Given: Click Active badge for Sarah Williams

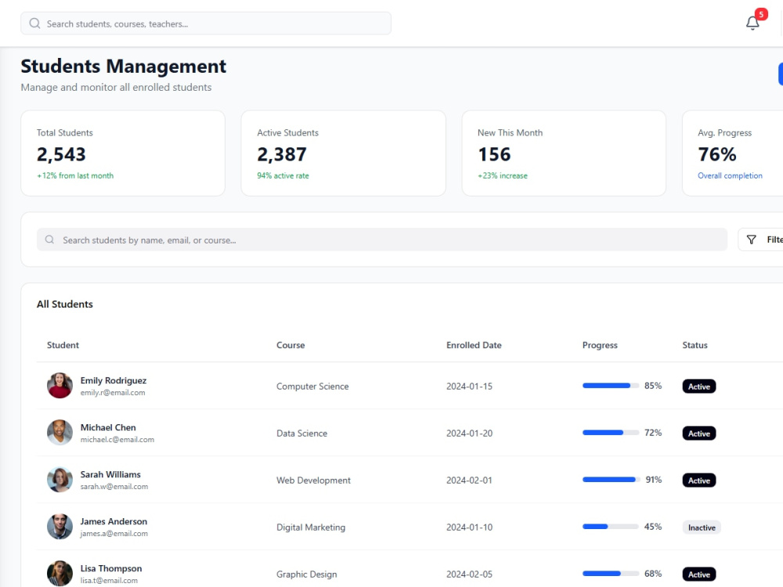Looking at the screenshot, I should (699, 481).
